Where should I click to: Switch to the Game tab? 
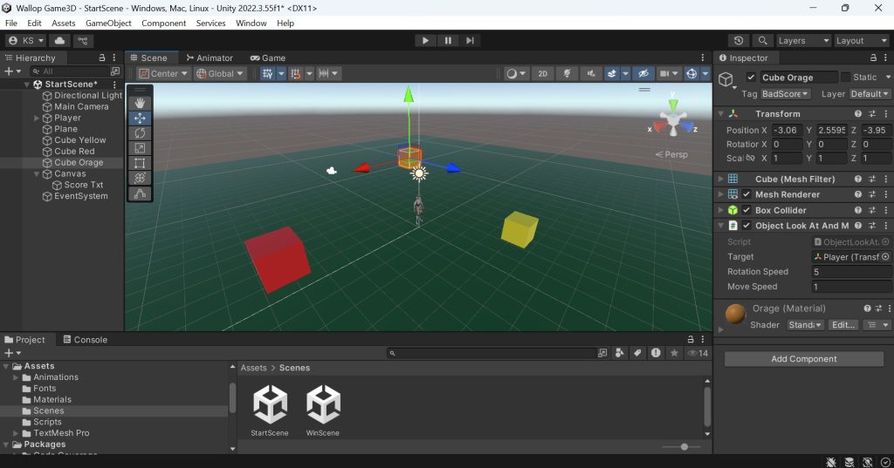[268, 58]
